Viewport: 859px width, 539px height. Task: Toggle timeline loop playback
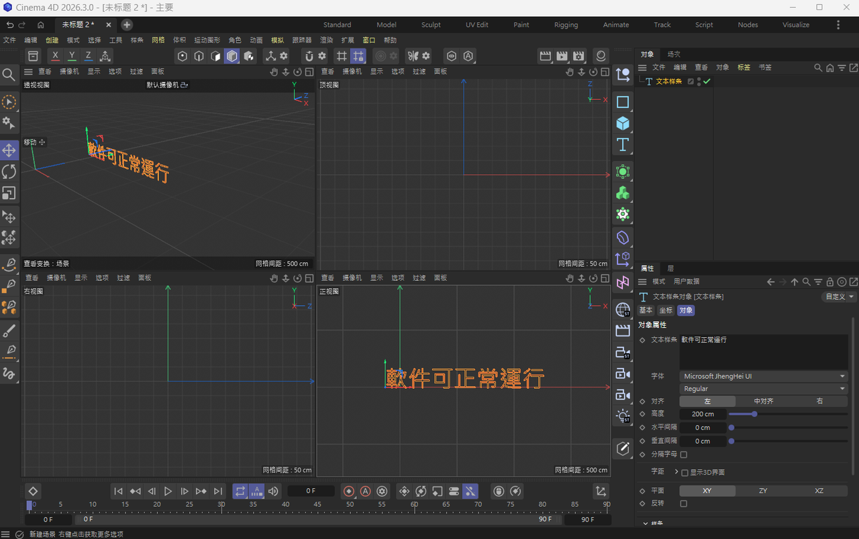240,491
